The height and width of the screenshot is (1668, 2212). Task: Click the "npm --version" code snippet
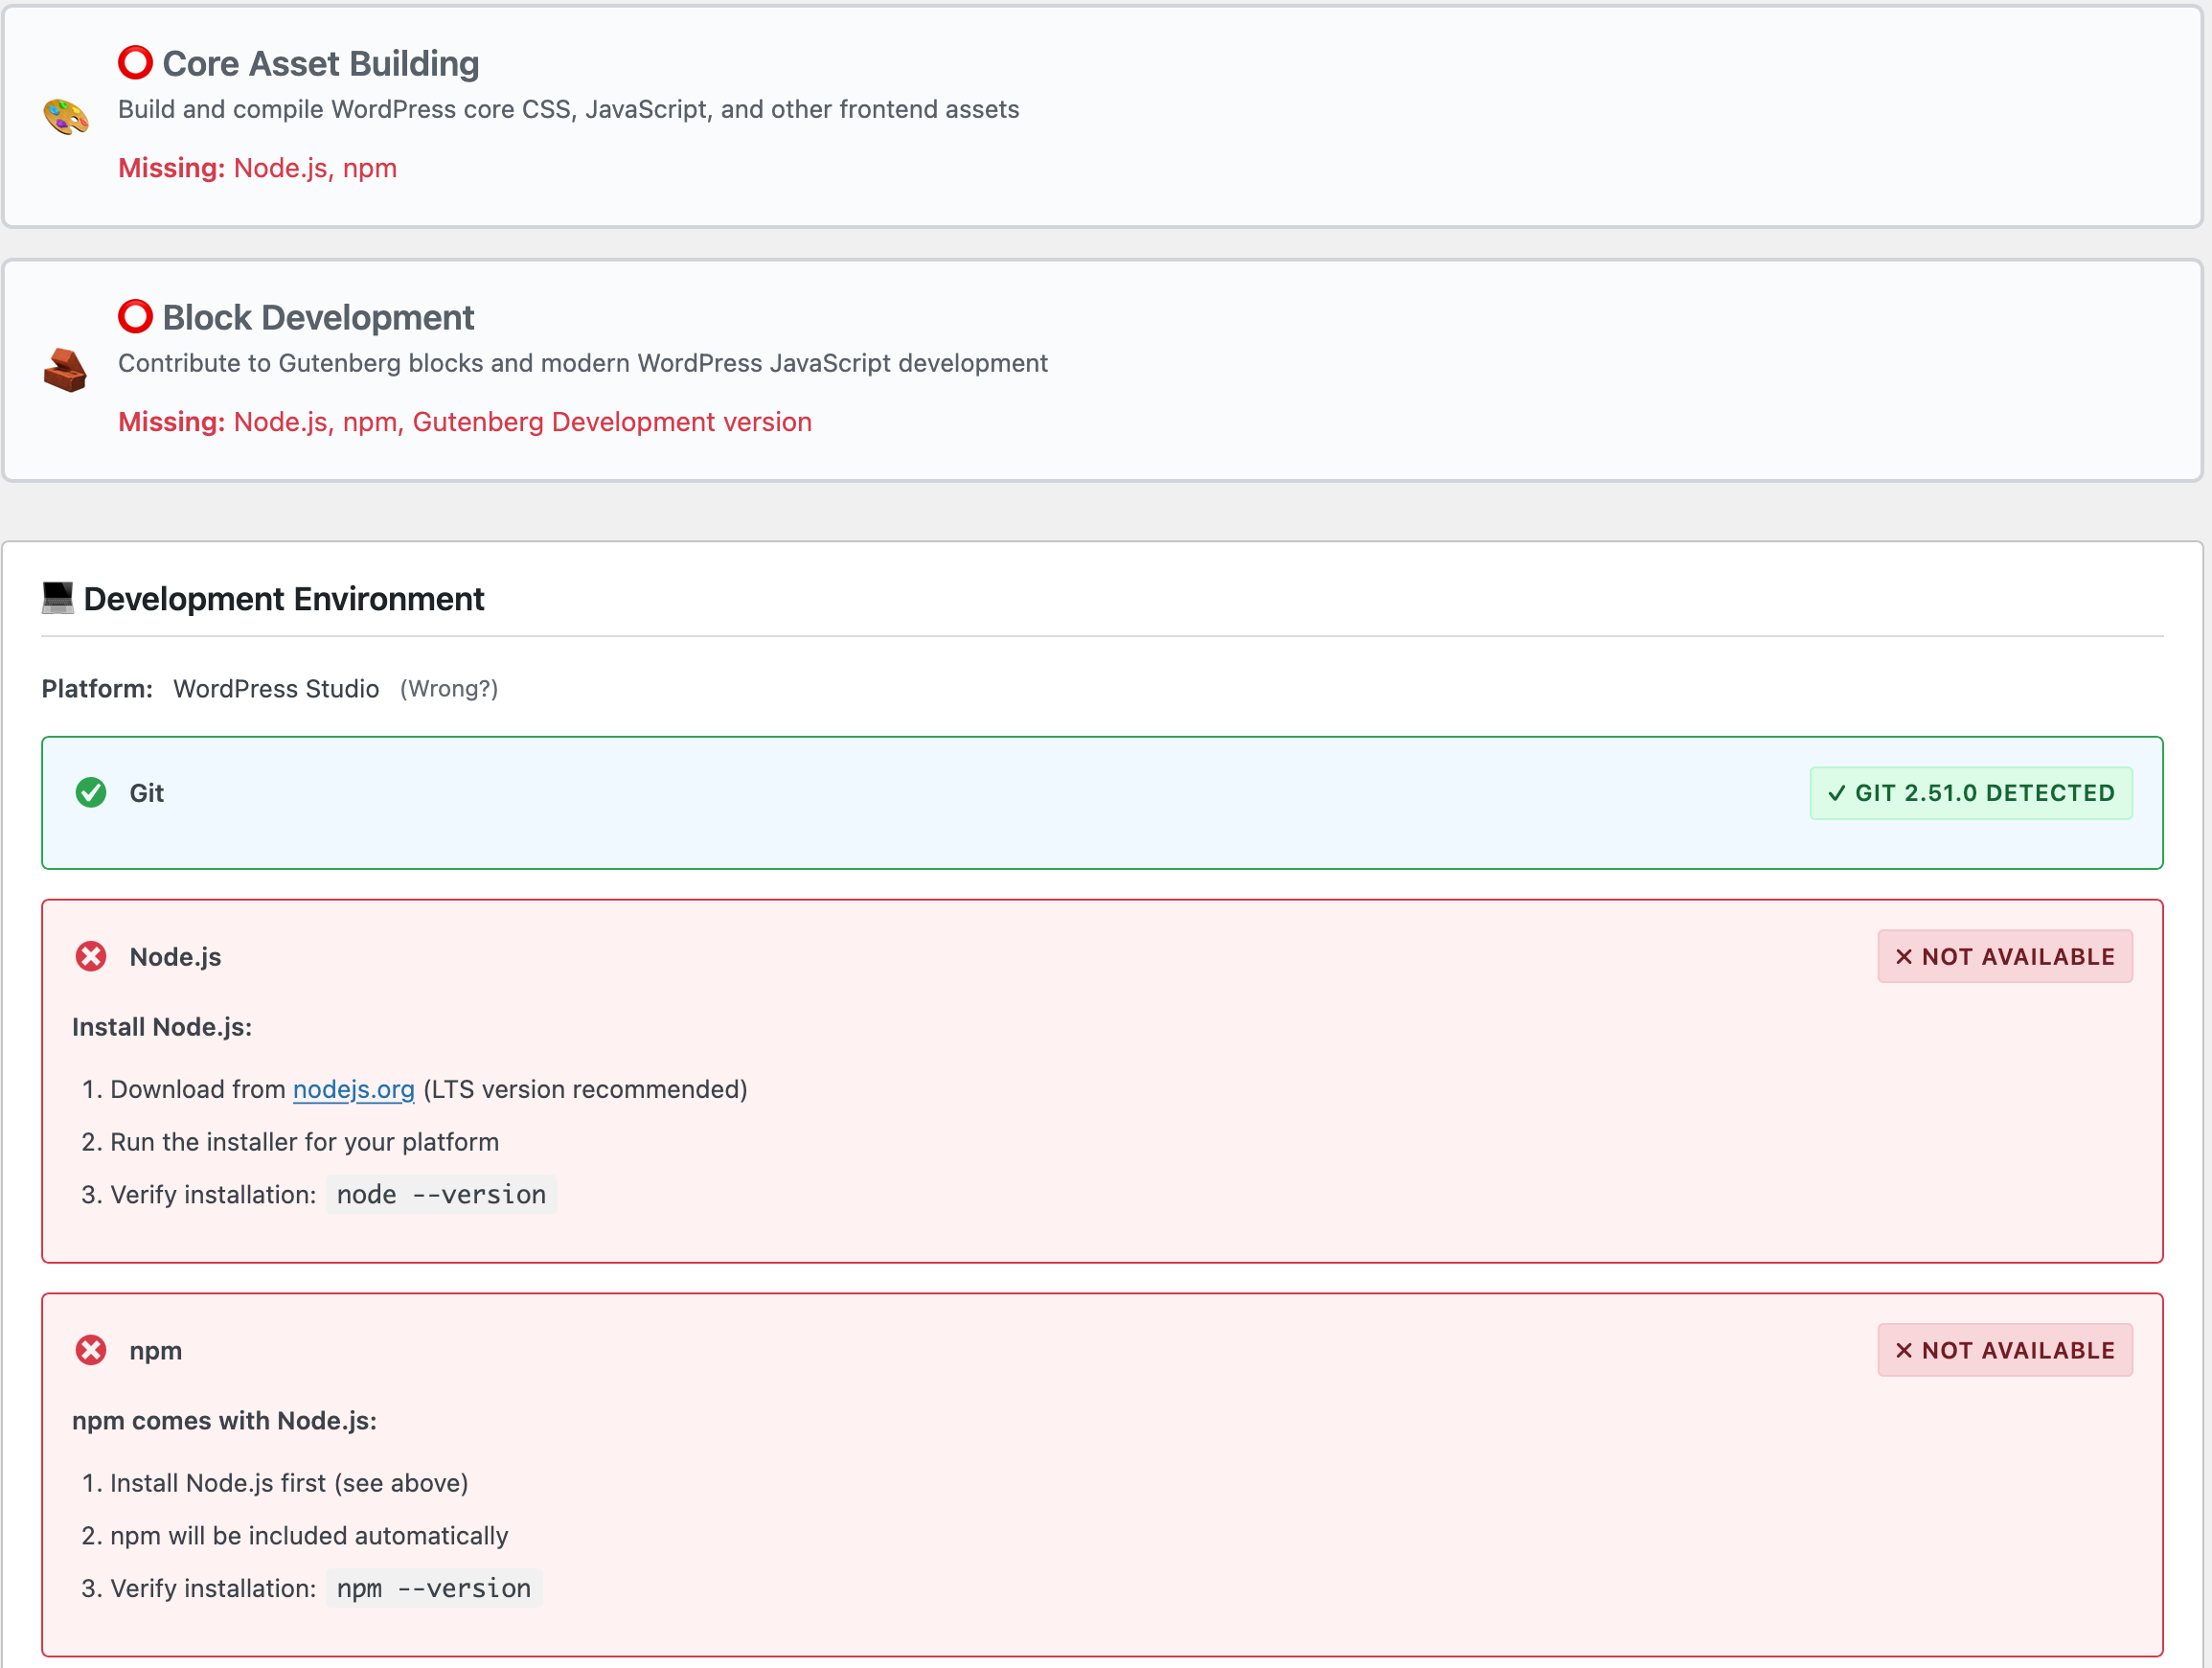[434, 1589]
